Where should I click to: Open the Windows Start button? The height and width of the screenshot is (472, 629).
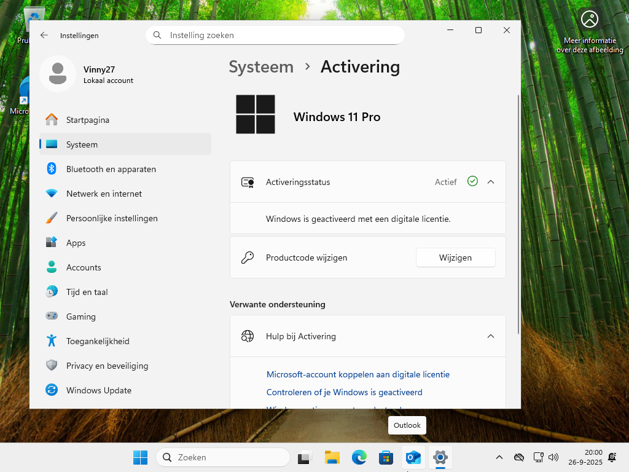[141, 457]
